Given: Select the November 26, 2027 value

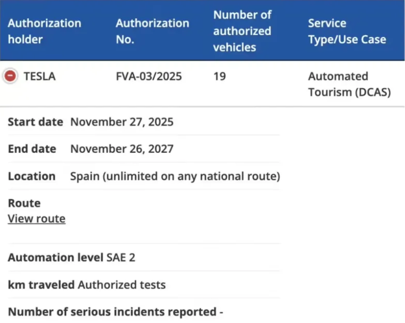Looking at the screenshot, I should click(x=122, y=149).
